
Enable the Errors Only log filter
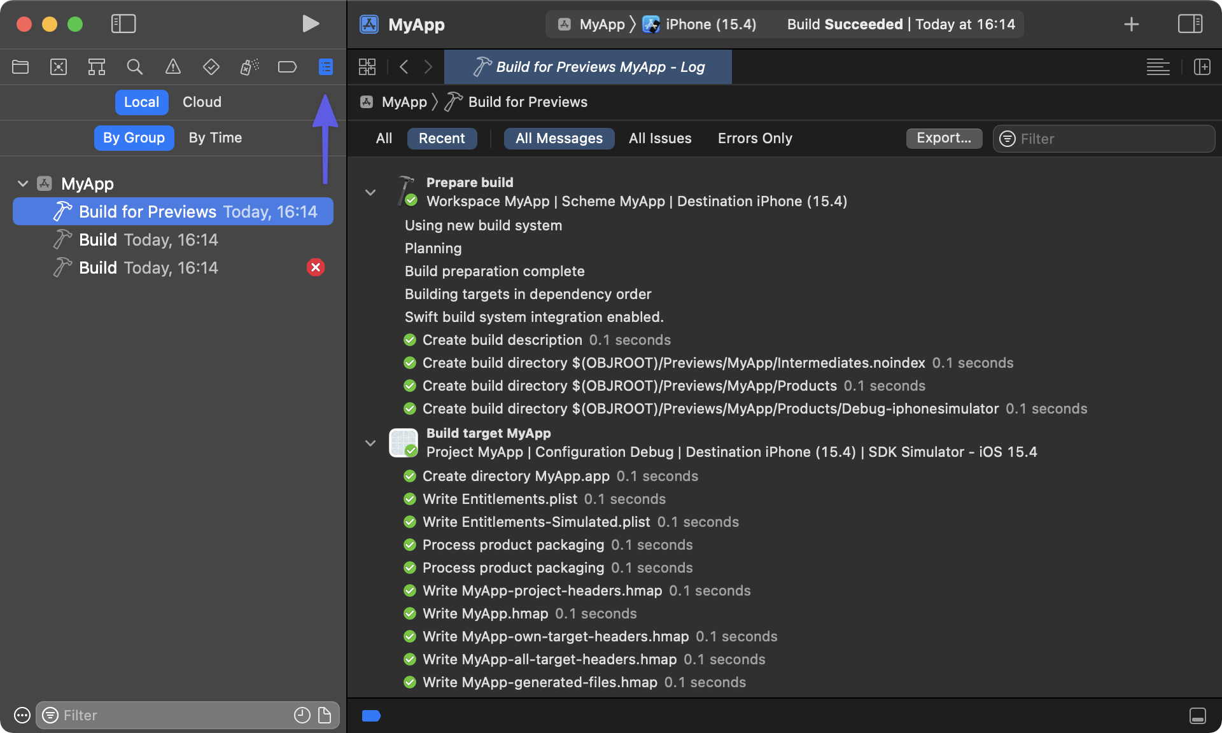click(x=754, y=138)
